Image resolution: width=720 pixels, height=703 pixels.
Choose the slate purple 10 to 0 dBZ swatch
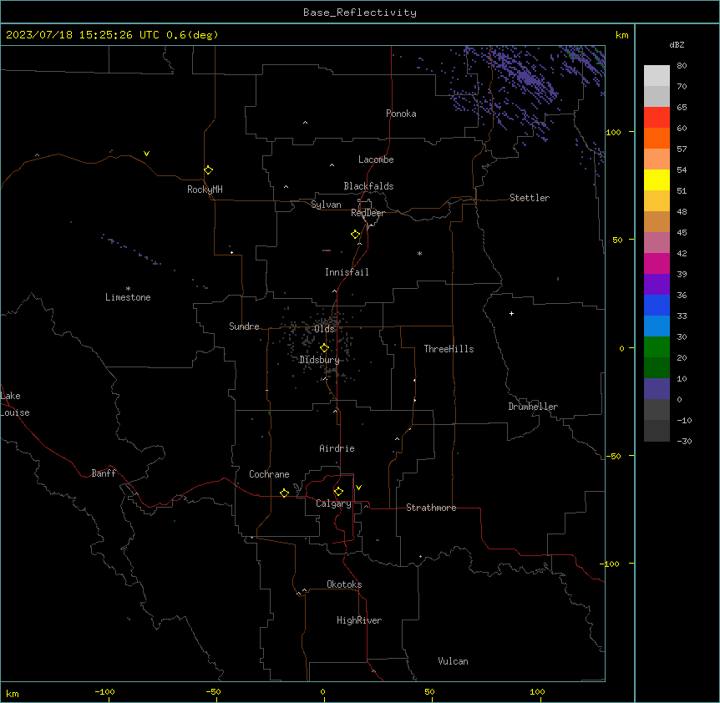(x=657, y=389)
